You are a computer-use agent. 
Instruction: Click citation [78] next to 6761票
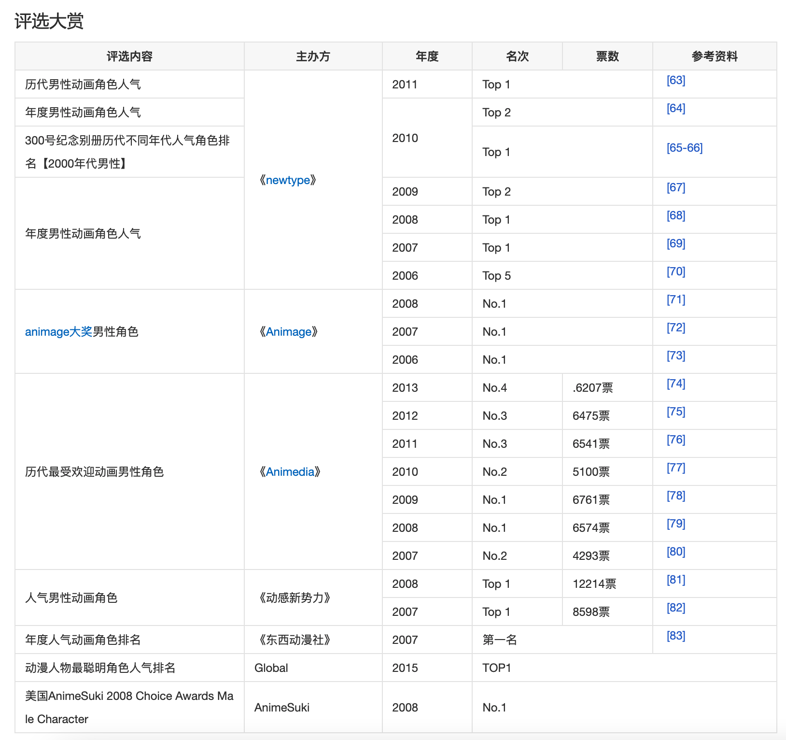click(x=675, y=495)
